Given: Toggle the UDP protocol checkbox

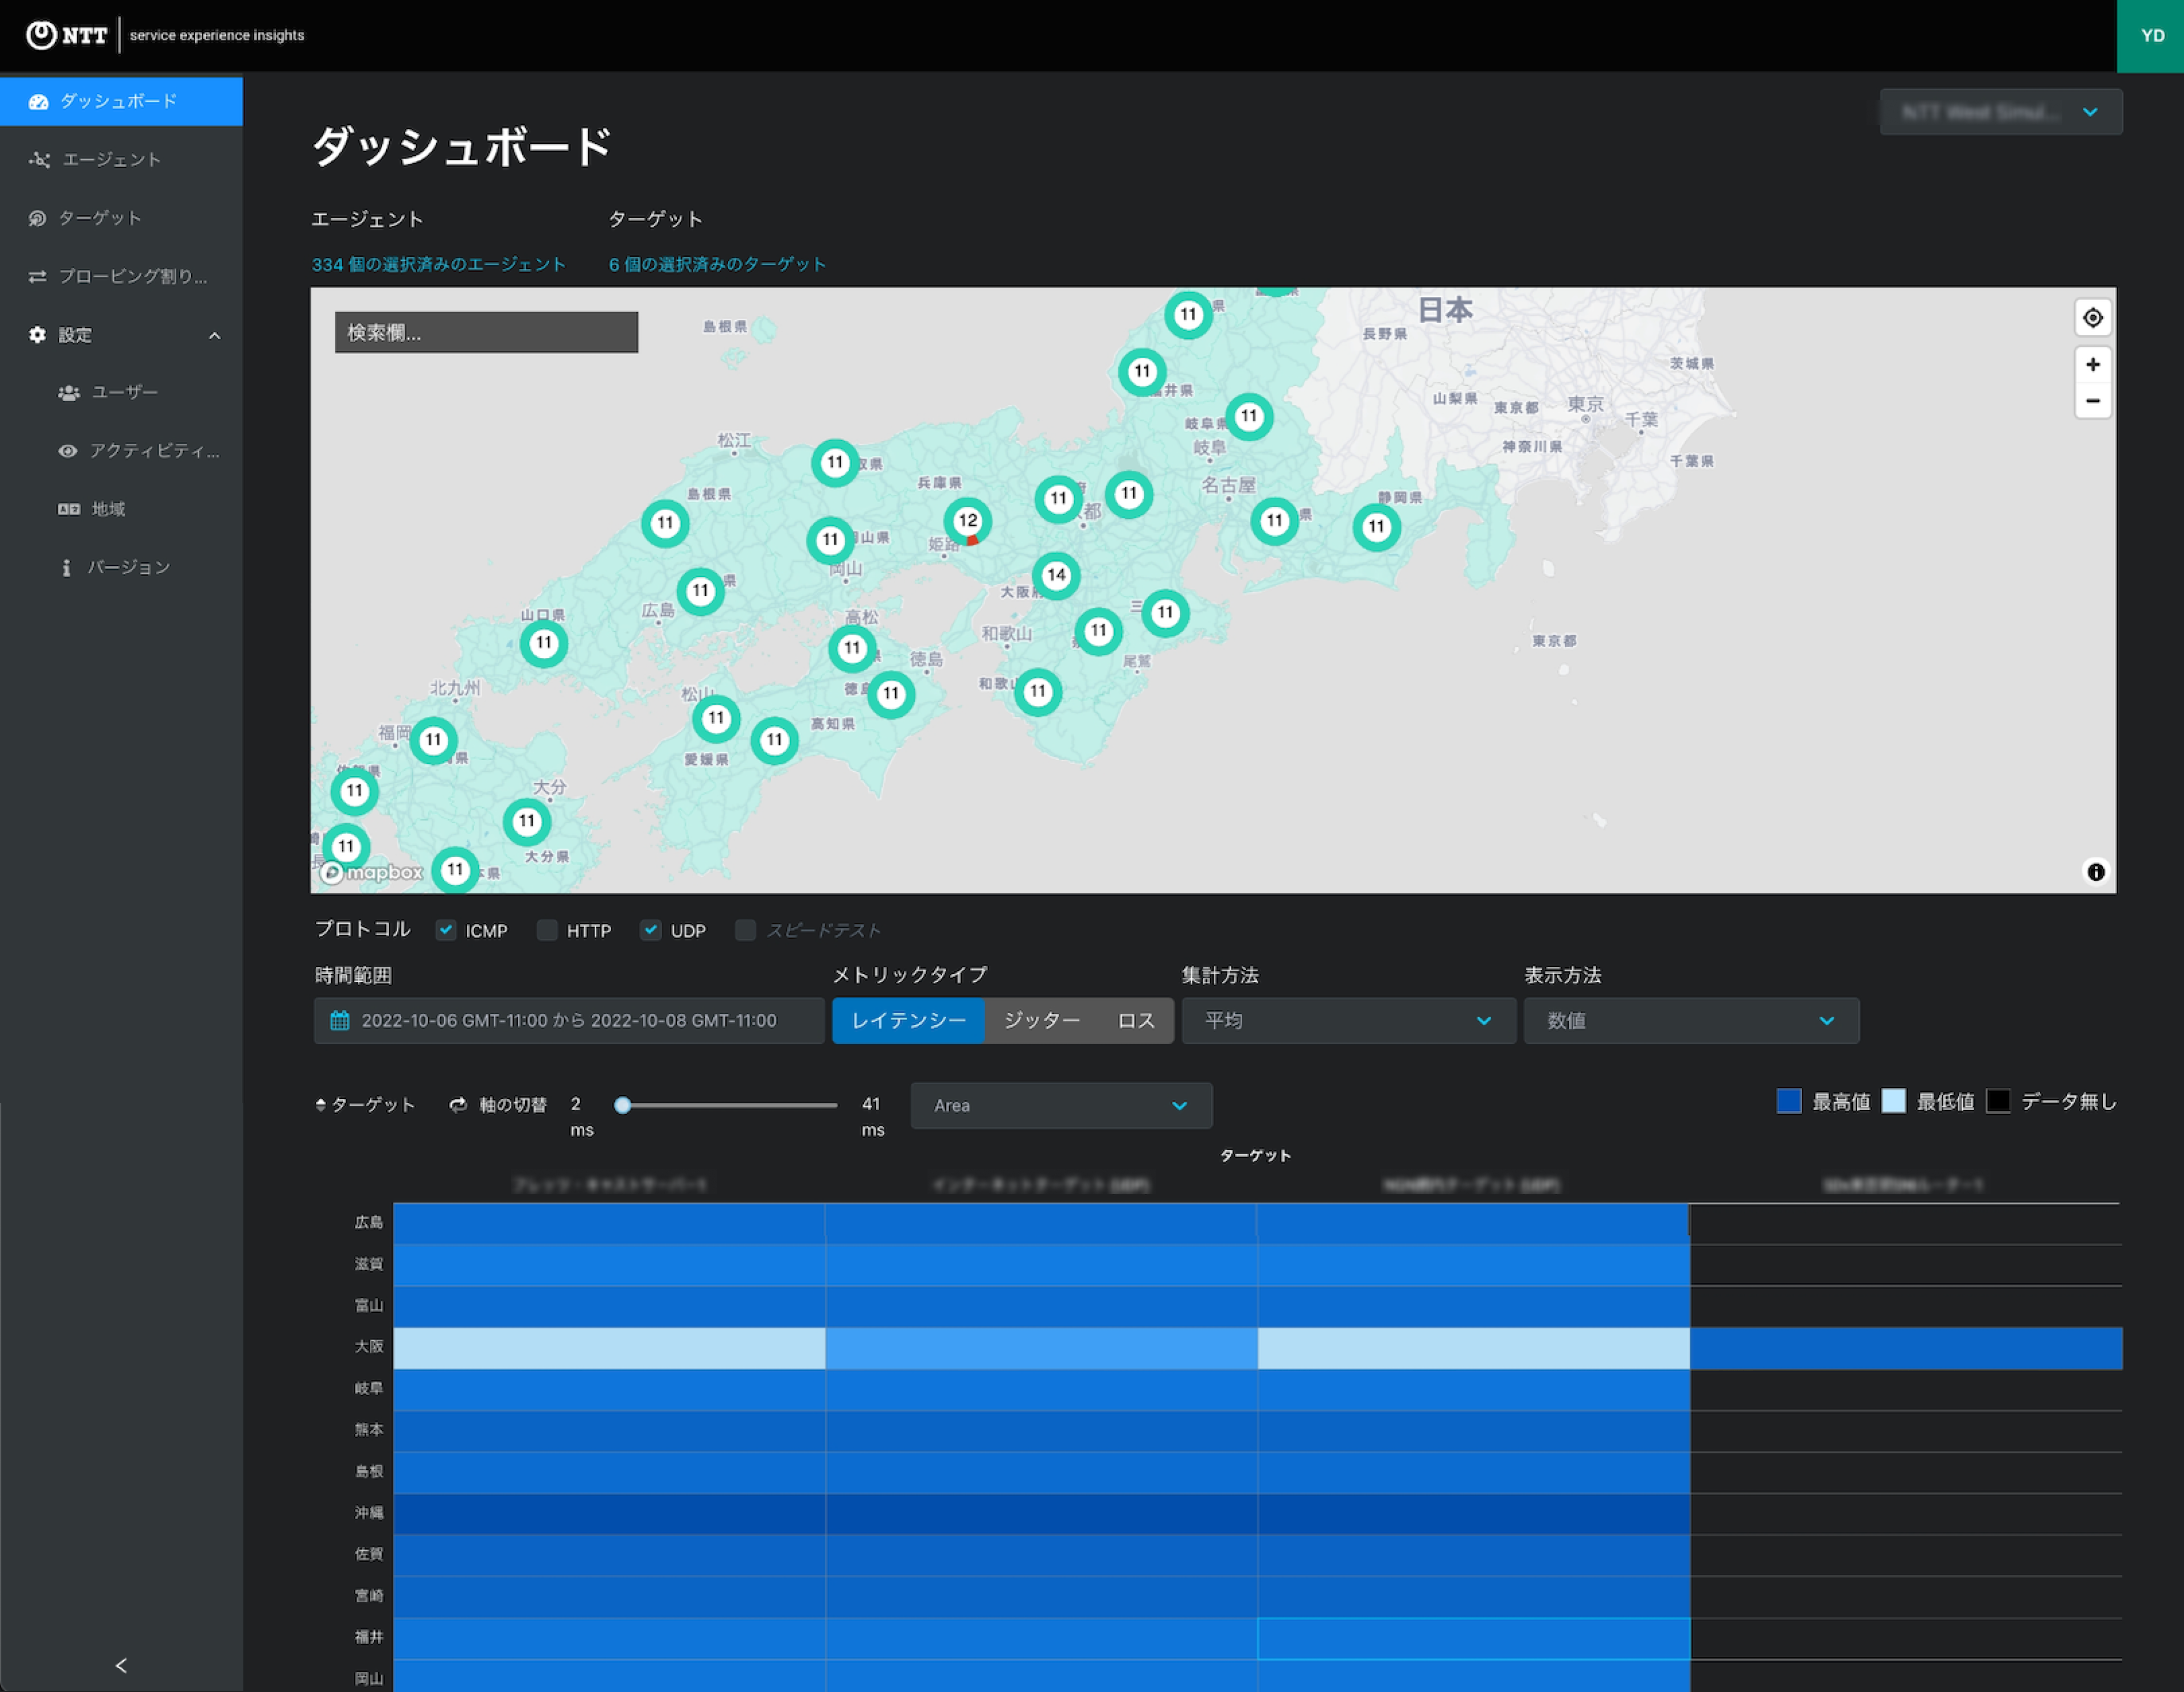Looking at the screenshot, I should pos(651,930).
